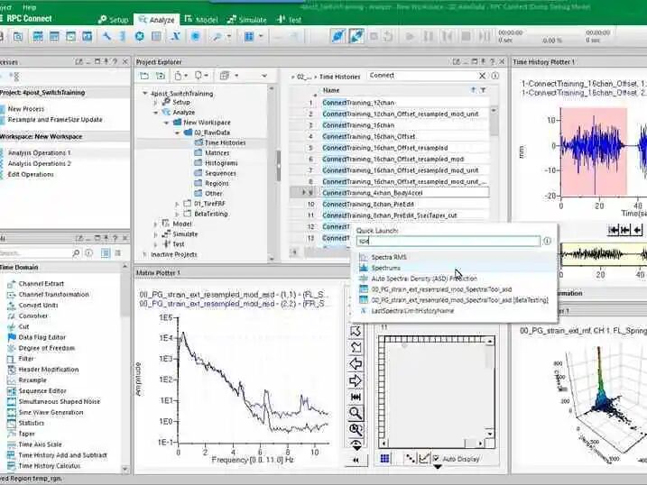Select the Sine Wave Generation tool
The height and width of the screenshot is (485, 647).
[45, 413]
